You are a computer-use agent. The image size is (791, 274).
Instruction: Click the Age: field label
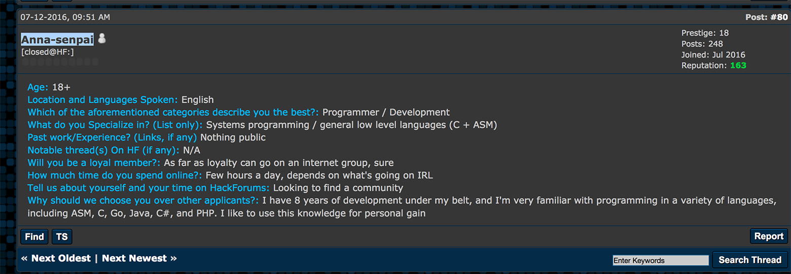[38, 87]
